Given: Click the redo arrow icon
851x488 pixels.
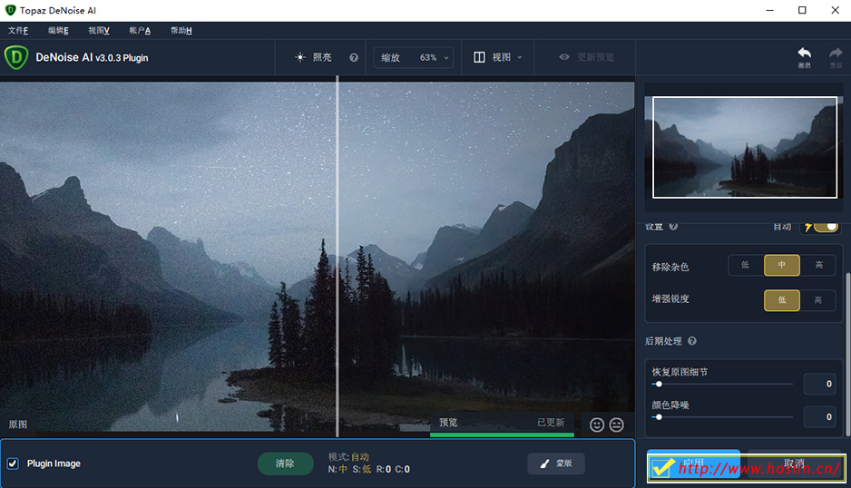Looking at the screenshot, I should coord(836,54).
